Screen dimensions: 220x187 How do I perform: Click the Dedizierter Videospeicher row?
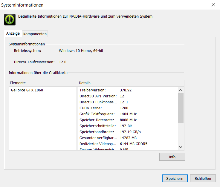[x=120, y=144]
